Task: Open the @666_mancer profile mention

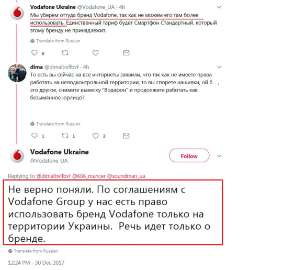Action: 89,176
